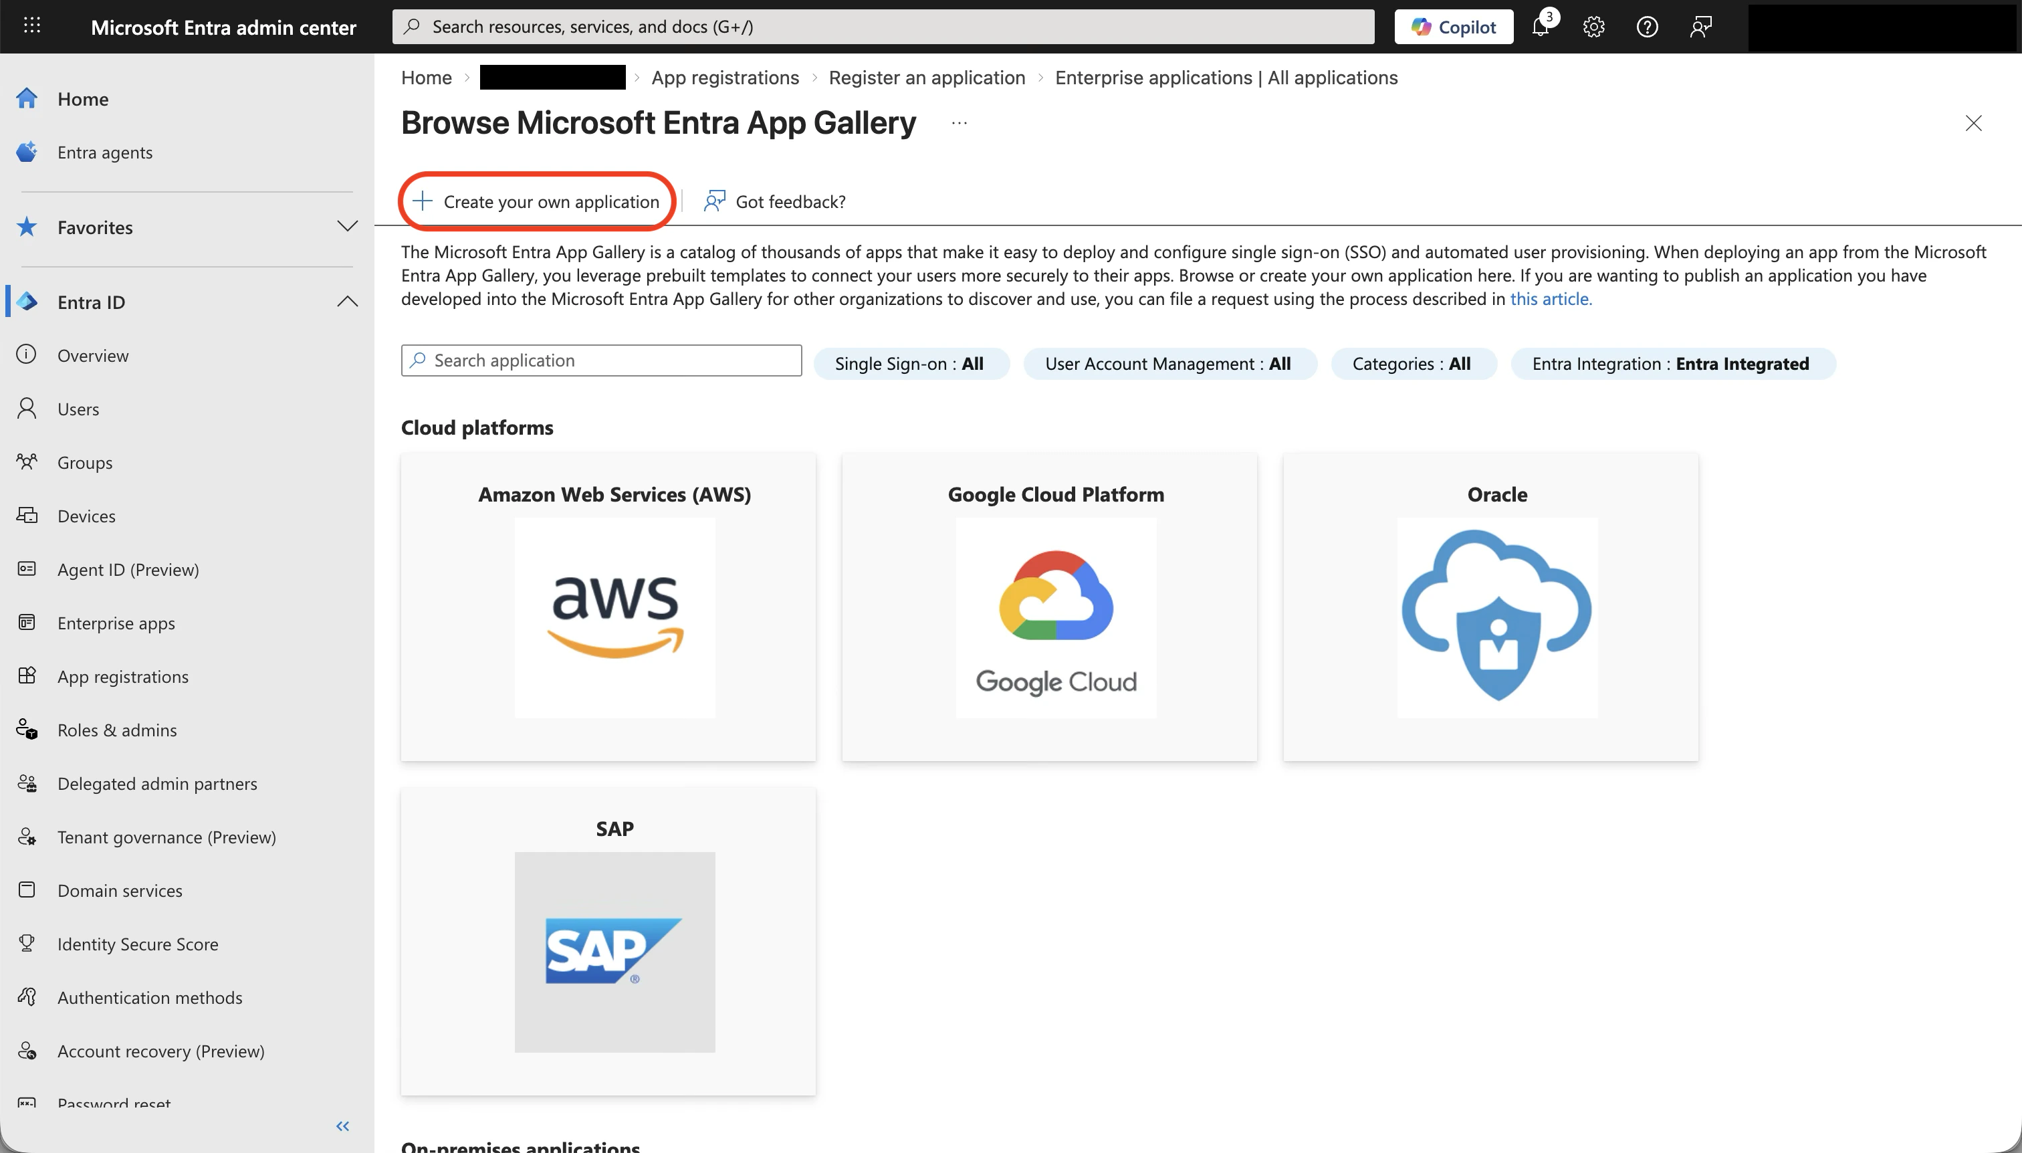Click the App registrations icon
Image resolution: width=2022 pixels, height=1153 pixels.
27,676
